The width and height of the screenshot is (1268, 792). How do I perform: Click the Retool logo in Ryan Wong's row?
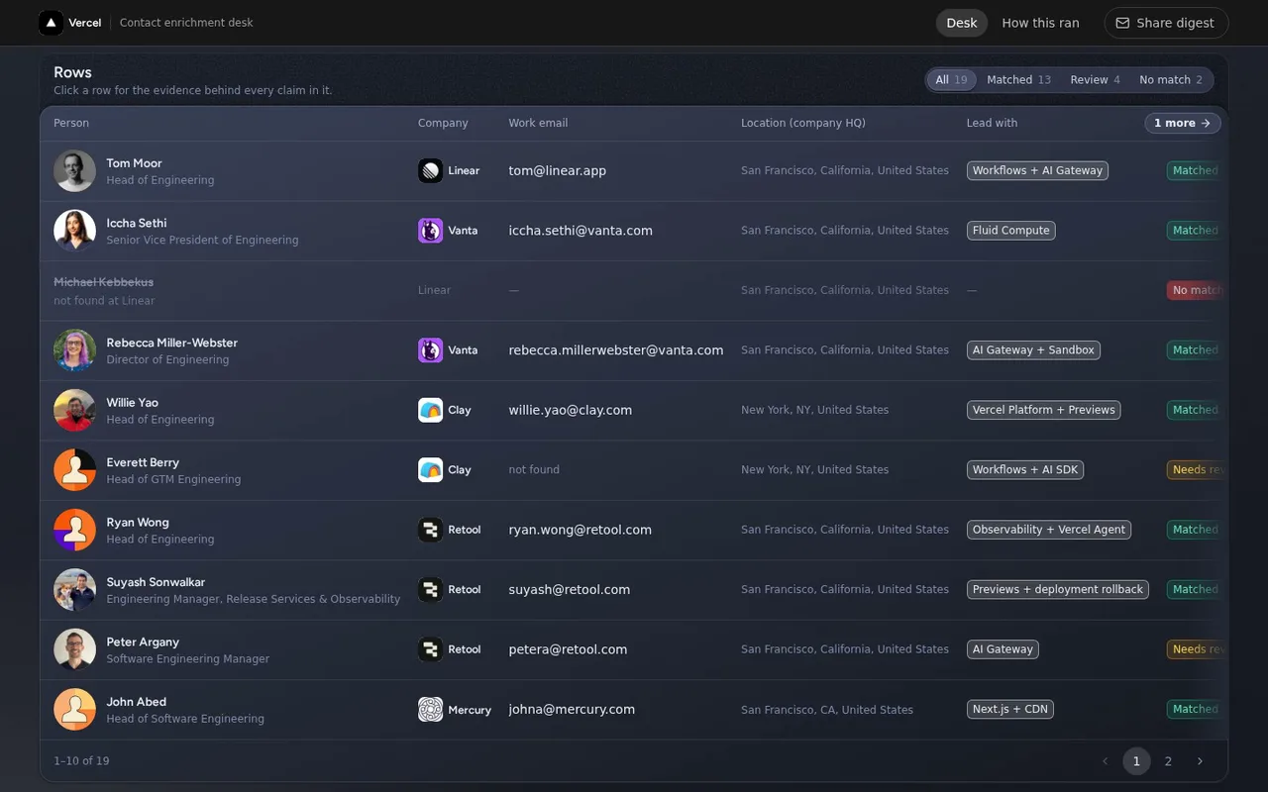[430, 530]
